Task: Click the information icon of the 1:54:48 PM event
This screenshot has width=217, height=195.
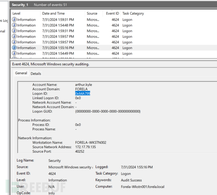Action: coord(14,25)
